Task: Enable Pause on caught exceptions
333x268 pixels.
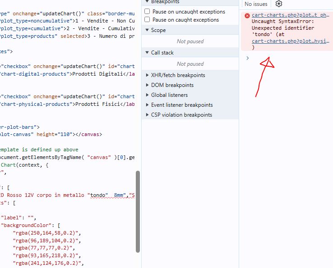Action: tap(147, 20)
